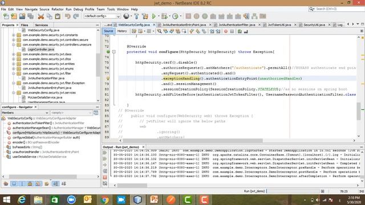Image resolution: width=365 pixels, height=205 pixels.
Task: Click the Build Project hammer icon
Action: pyautogui.click(x=137, y=17)
